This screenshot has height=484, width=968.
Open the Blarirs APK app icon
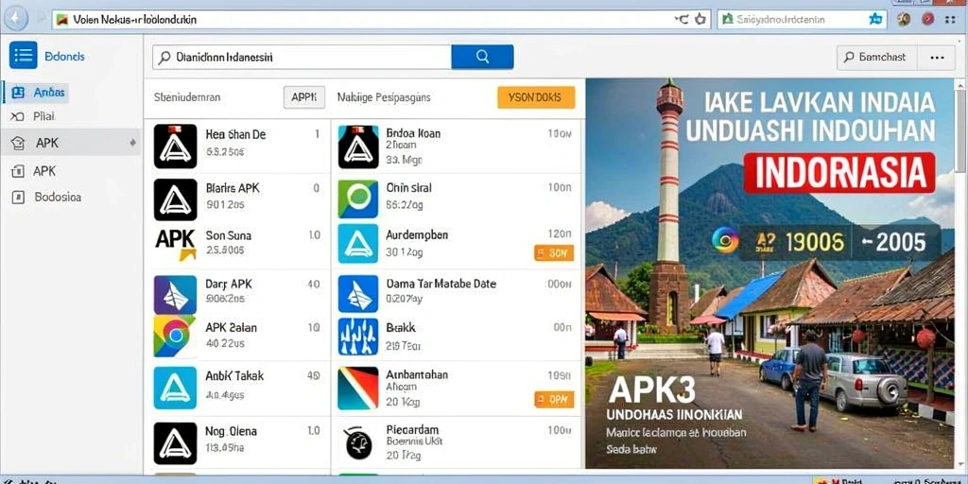[x=175, y=199]
